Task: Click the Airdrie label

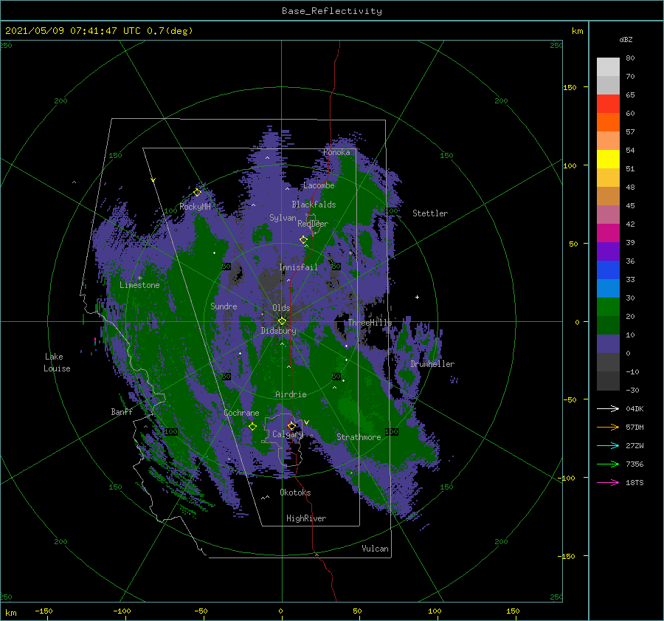Action: (x=291, y=394)
